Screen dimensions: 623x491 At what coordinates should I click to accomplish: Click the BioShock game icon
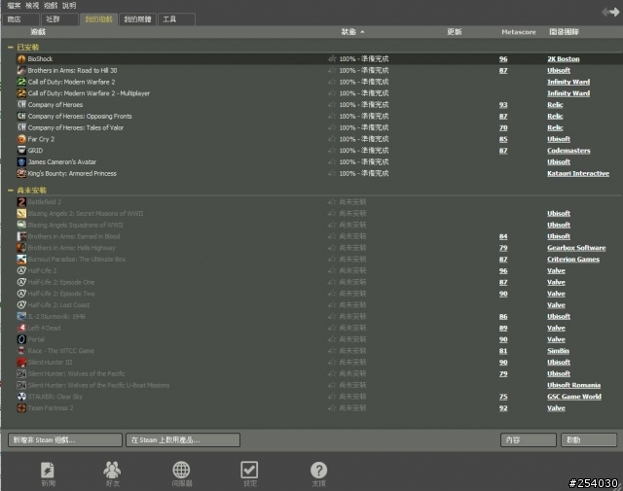(x=21, y=58)
